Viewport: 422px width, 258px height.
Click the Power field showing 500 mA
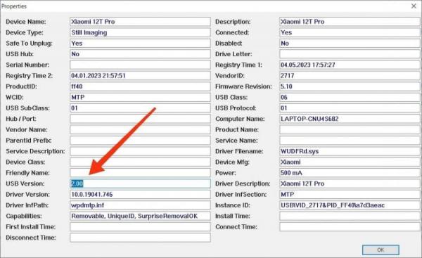pyautogui.click(x=350, y=173)
